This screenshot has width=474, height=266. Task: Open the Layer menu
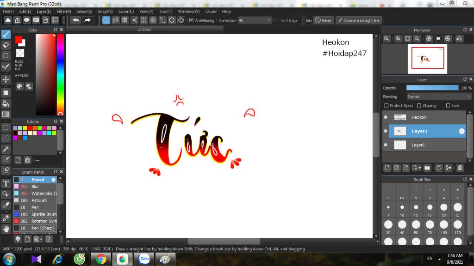tap(44, 11)
